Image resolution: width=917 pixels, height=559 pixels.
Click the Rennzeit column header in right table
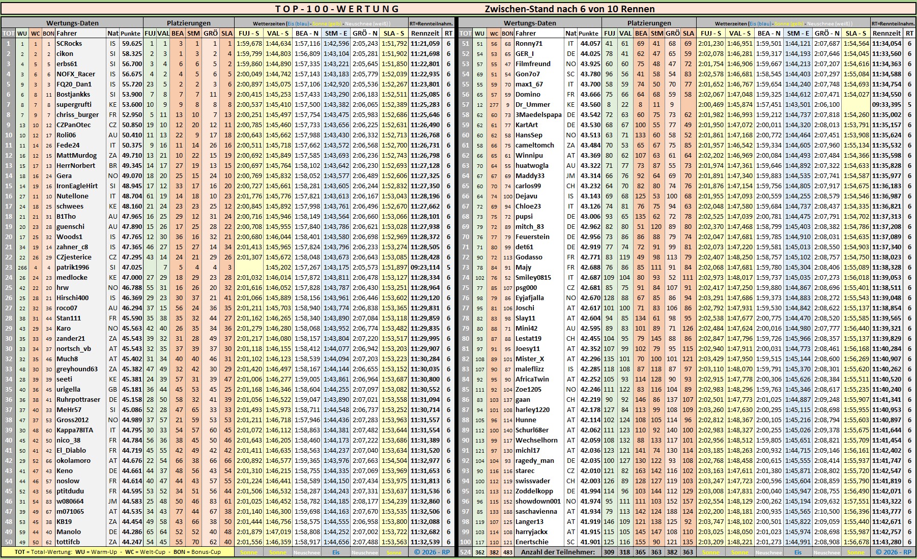[885, 33]
